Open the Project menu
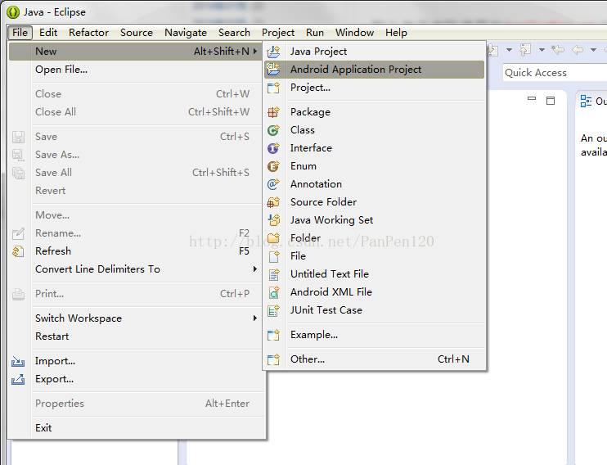 278,33
